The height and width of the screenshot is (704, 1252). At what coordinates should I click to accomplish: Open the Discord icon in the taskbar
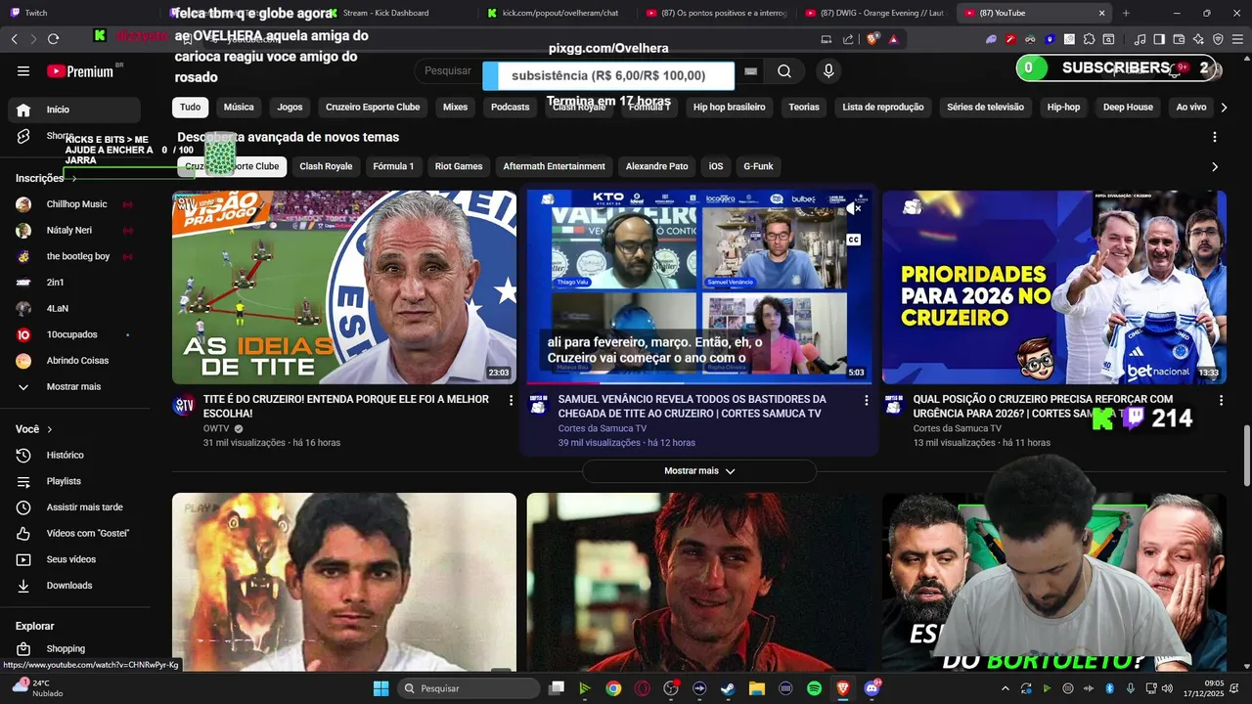pos(872,688)
